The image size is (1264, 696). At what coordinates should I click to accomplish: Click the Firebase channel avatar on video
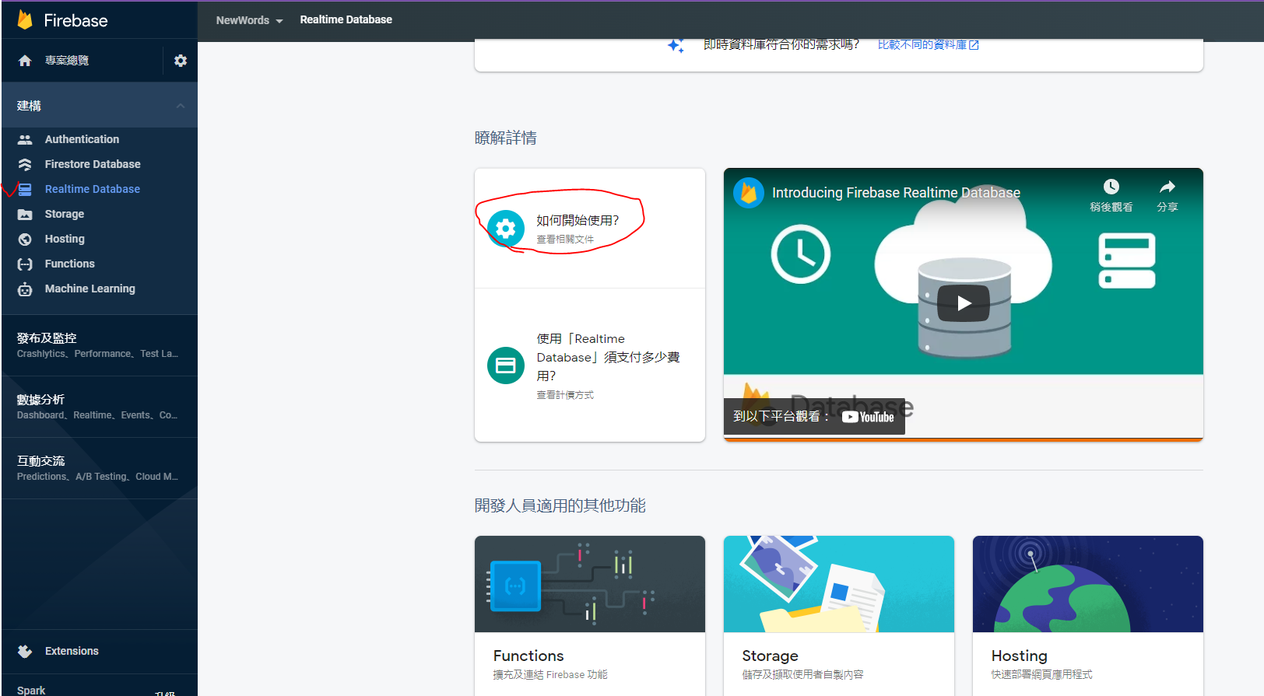[749, 193]
